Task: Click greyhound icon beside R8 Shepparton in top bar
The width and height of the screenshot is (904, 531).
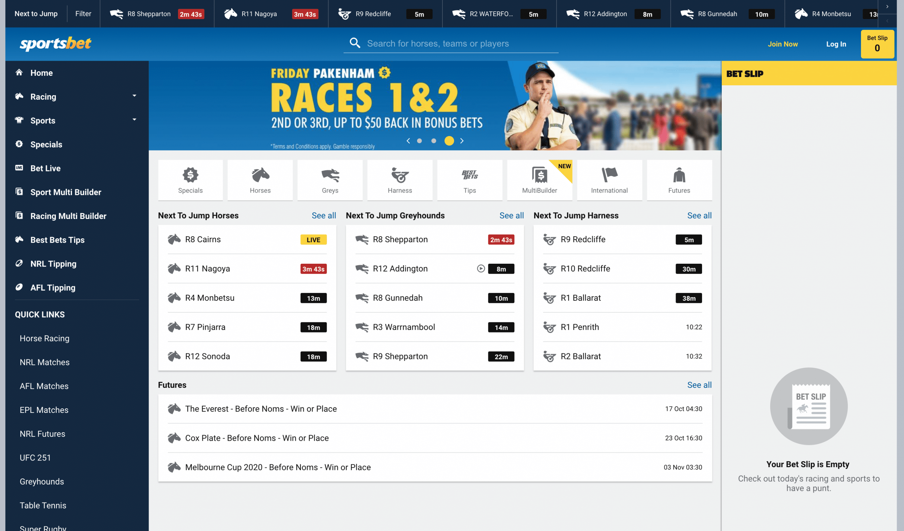Action: pos(116,14)
